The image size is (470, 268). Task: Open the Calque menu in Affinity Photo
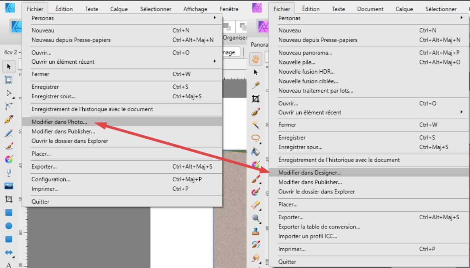point(404,9)
